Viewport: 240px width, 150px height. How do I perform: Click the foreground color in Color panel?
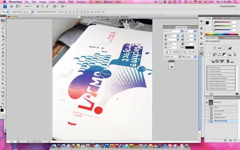click(207, 23)
